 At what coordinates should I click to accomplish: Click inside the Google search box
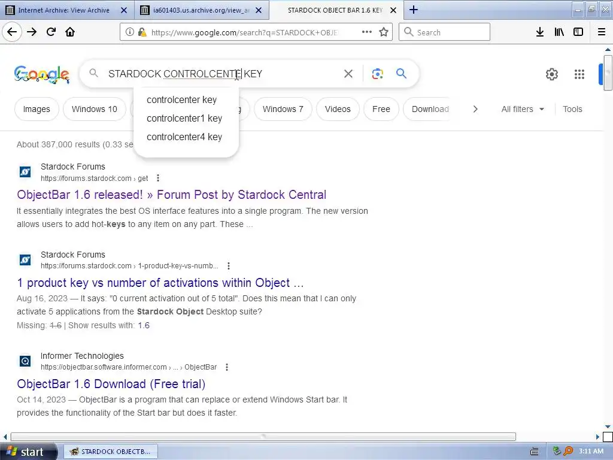(223, 74)
